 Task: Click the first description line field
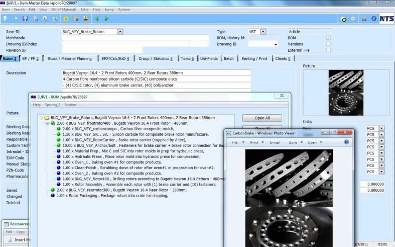[156, 73]
